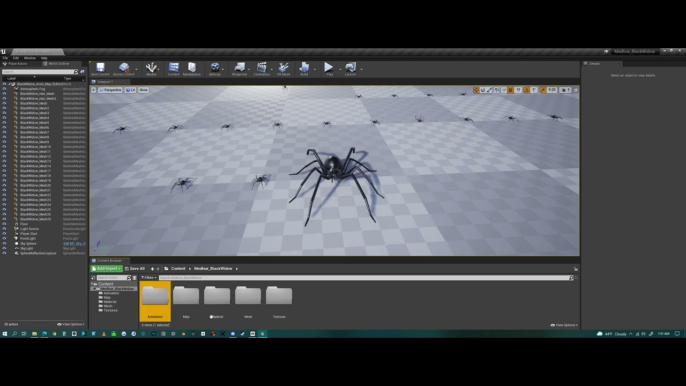686x386 pixels.
Task: Toggle visibility of the Sky Sphere actor
Action: click(x=4, y=243)
